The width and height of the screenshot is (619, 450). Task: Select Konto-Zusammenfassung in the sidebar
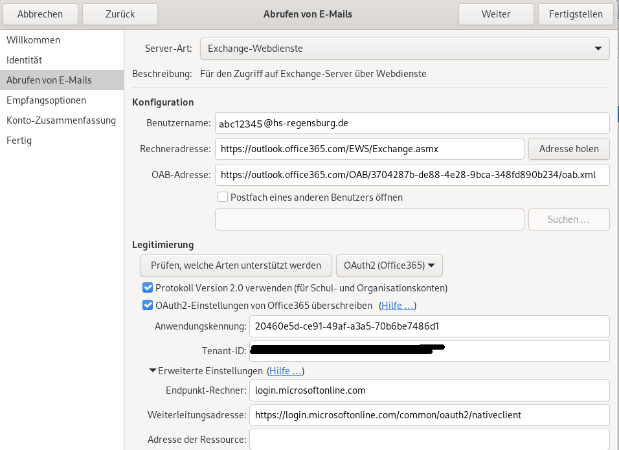[x=61, y=120]
